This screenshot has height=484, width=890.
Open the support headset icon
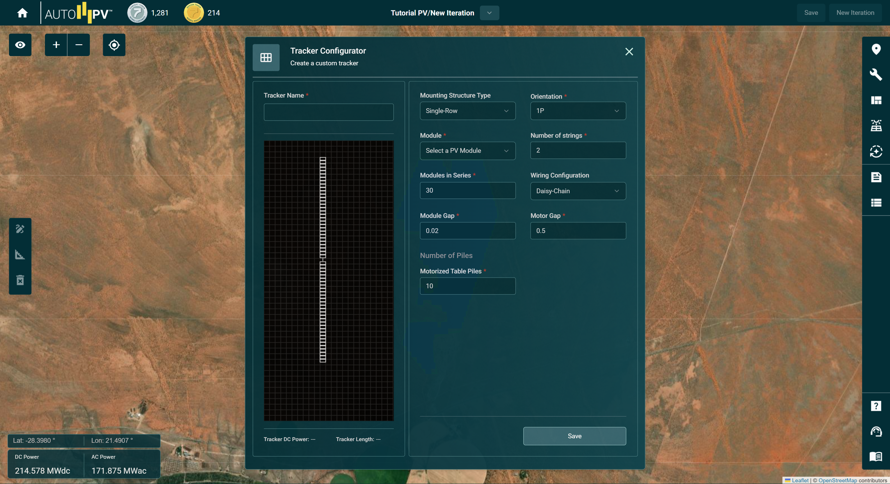[876, 432]
